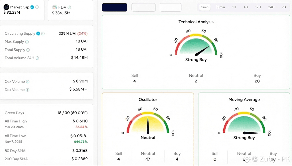The width and height of the screenshot is (292, 166).
Task: Click the All Time Low label
Action: click(x=15, y=136)
